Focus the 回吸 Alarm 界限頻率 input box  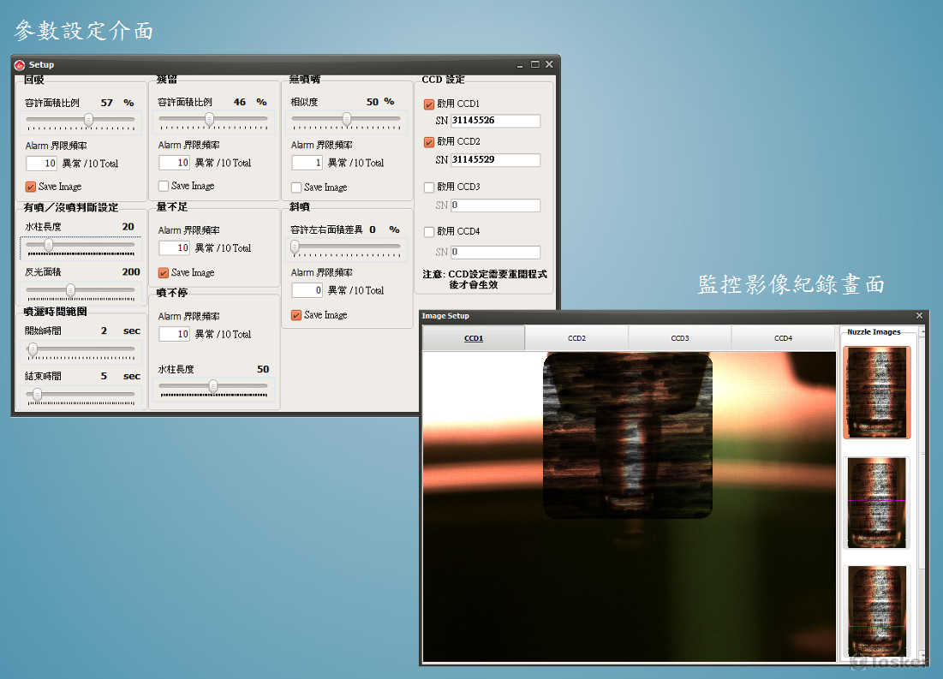pos(41,163)
